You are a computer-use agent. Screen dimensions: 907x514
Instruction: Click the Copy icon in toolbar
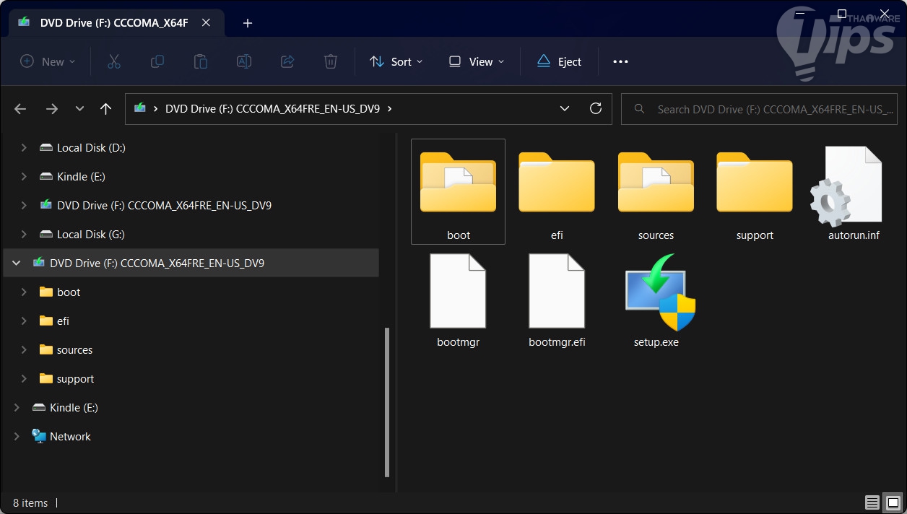point(157,62)
